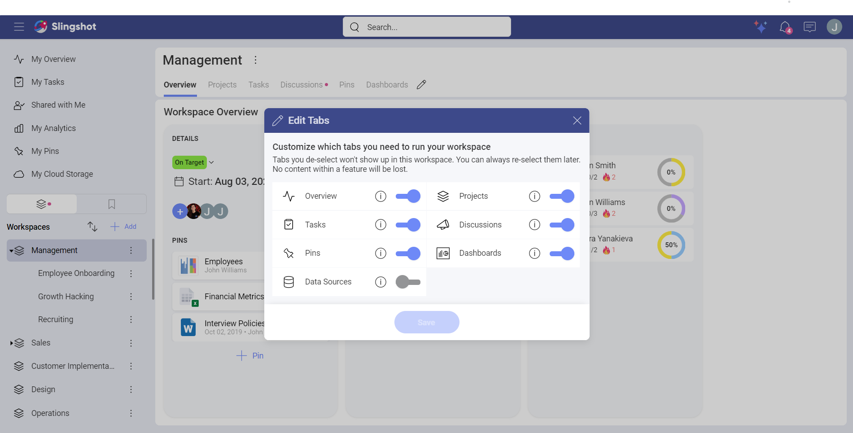Open the Interview Policies Word document
The width and height of the screenshot is (853, 433).
tap(219, 327)
